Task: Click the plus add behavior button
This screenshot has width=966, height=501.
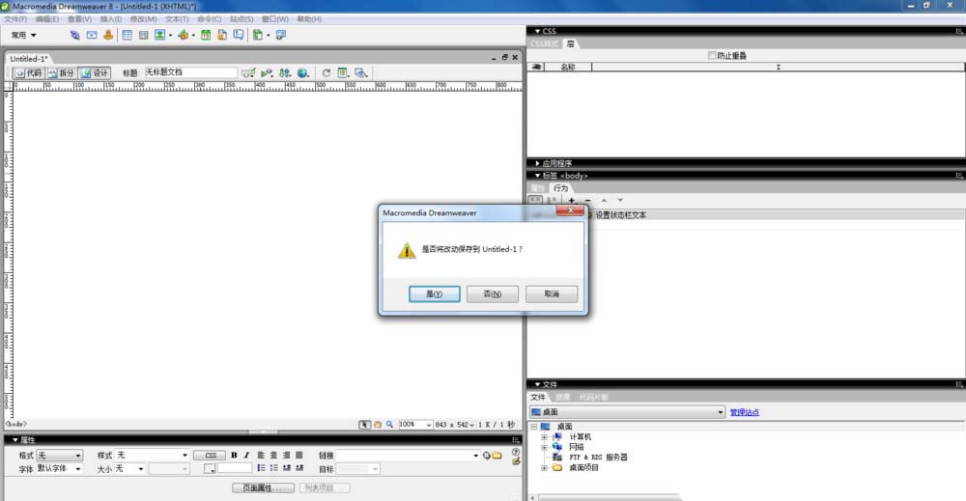Action: point(572,200)
